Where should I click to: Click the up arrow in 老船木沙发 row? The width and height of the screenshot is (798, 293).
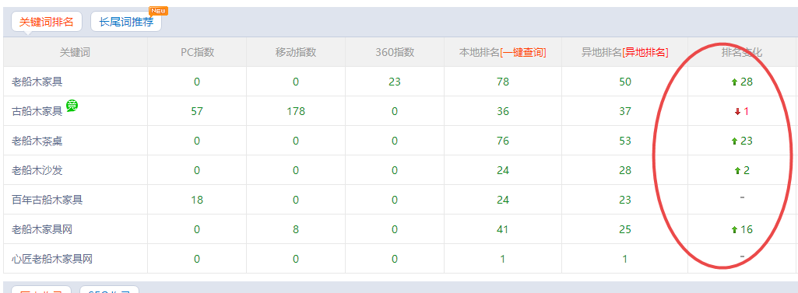[x=737, y=171]
